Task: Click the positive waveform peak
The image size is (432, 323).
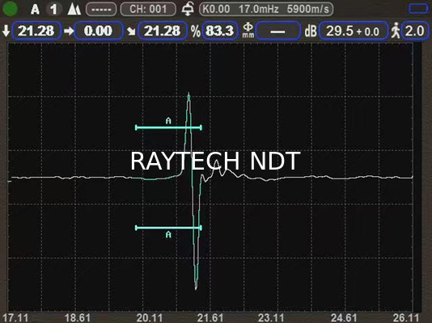Action: (188, 95)
